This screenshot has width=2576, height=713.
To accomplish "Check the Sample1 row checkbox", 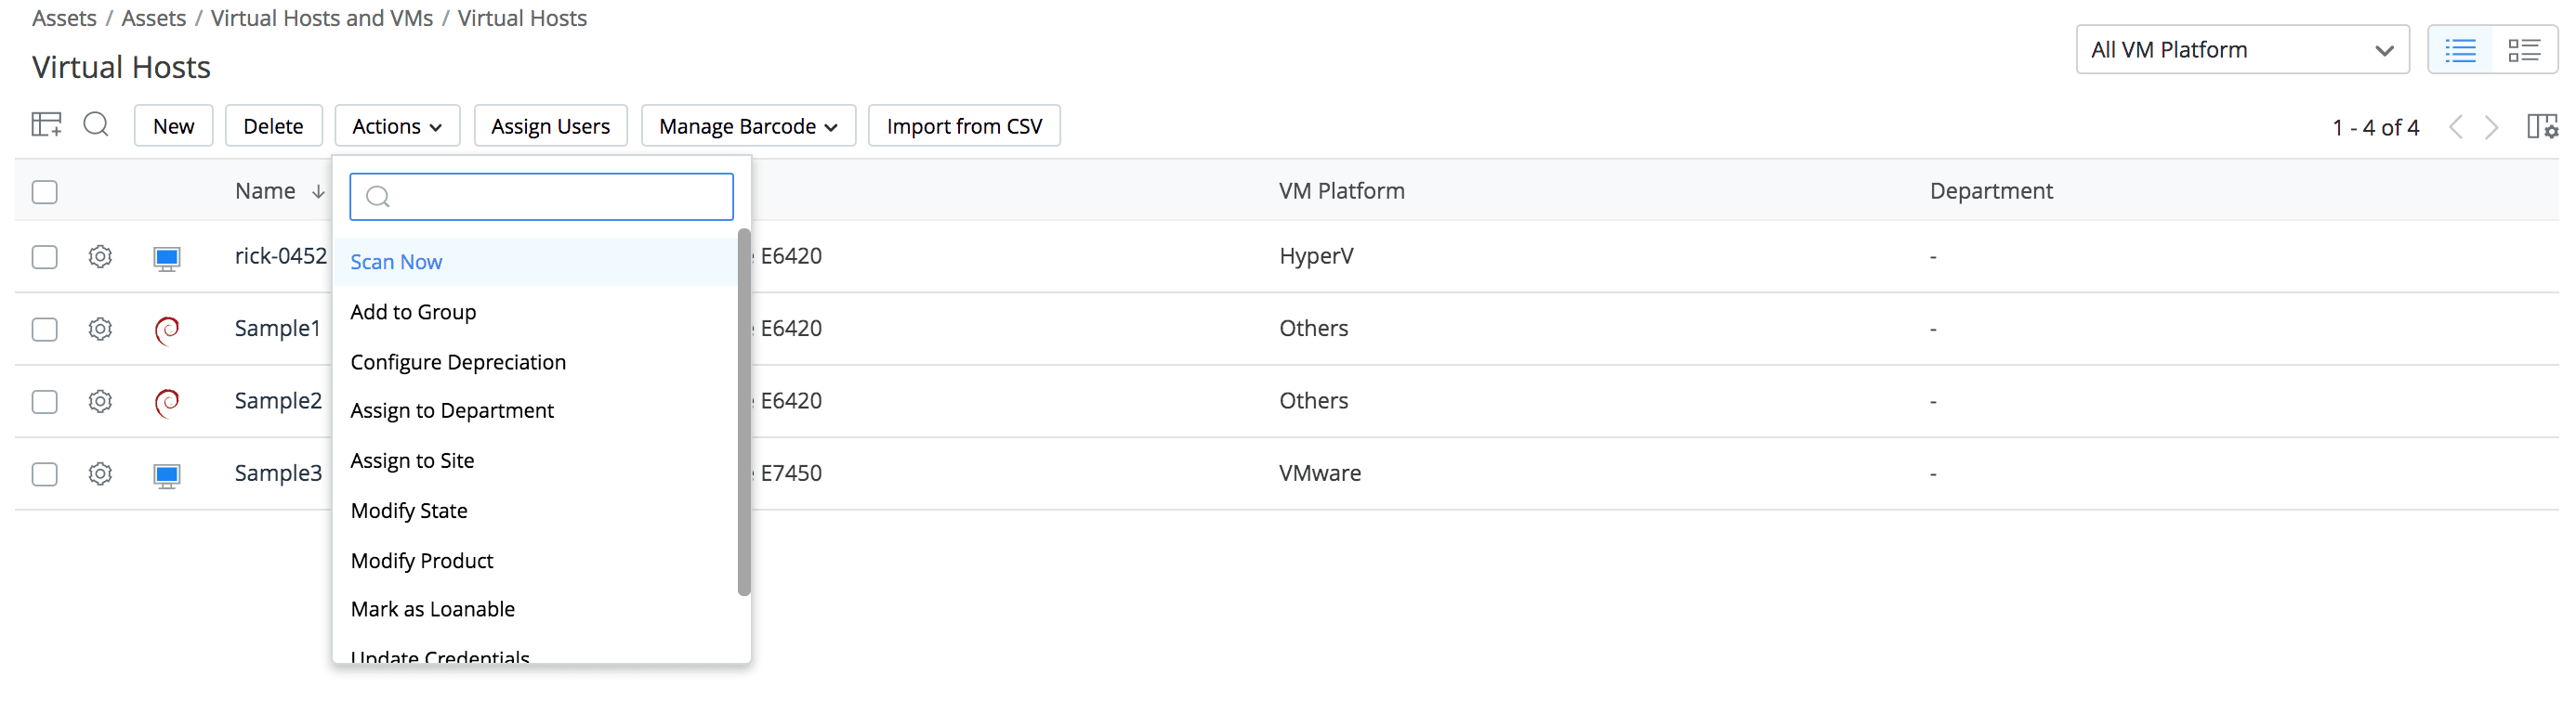I will click(45, 330).
